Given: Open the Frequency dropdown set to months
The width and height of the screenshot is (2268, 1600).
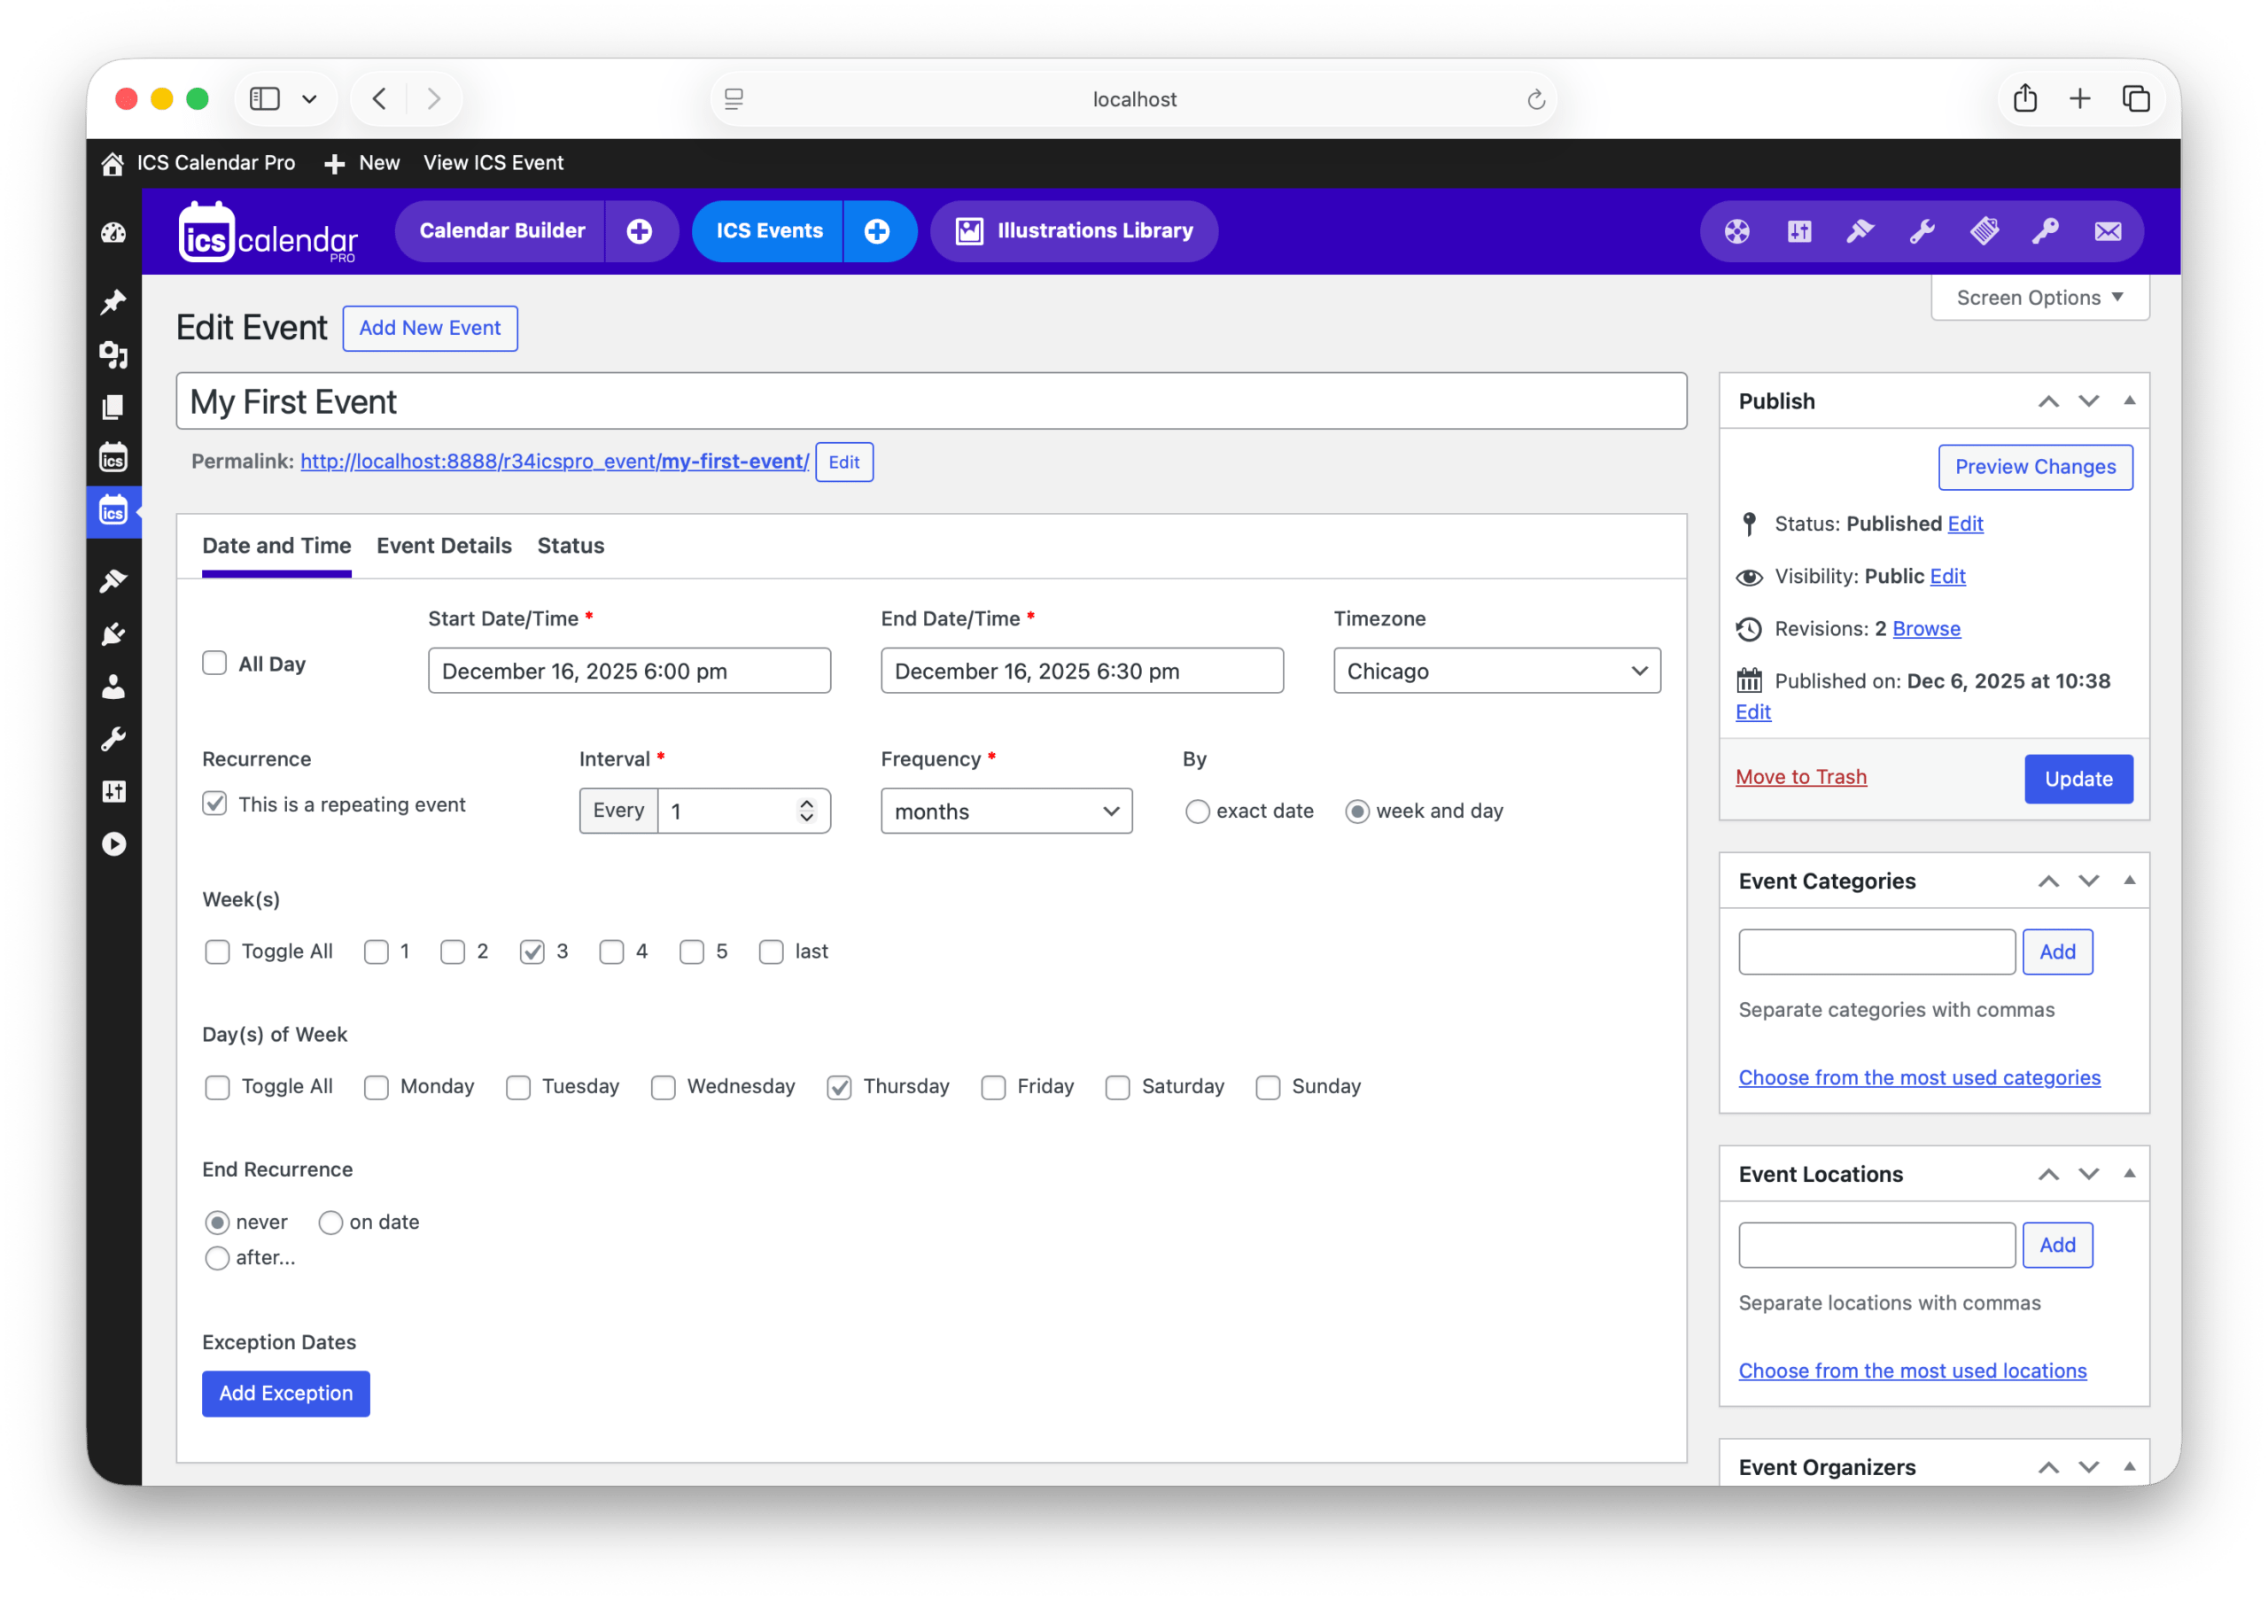Looking at the screenshot, I should click(x=1006, y=812).
